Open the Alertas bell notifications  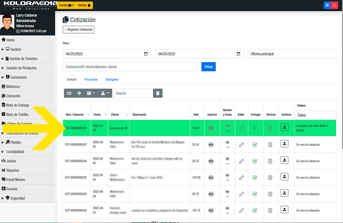(84, 5)
